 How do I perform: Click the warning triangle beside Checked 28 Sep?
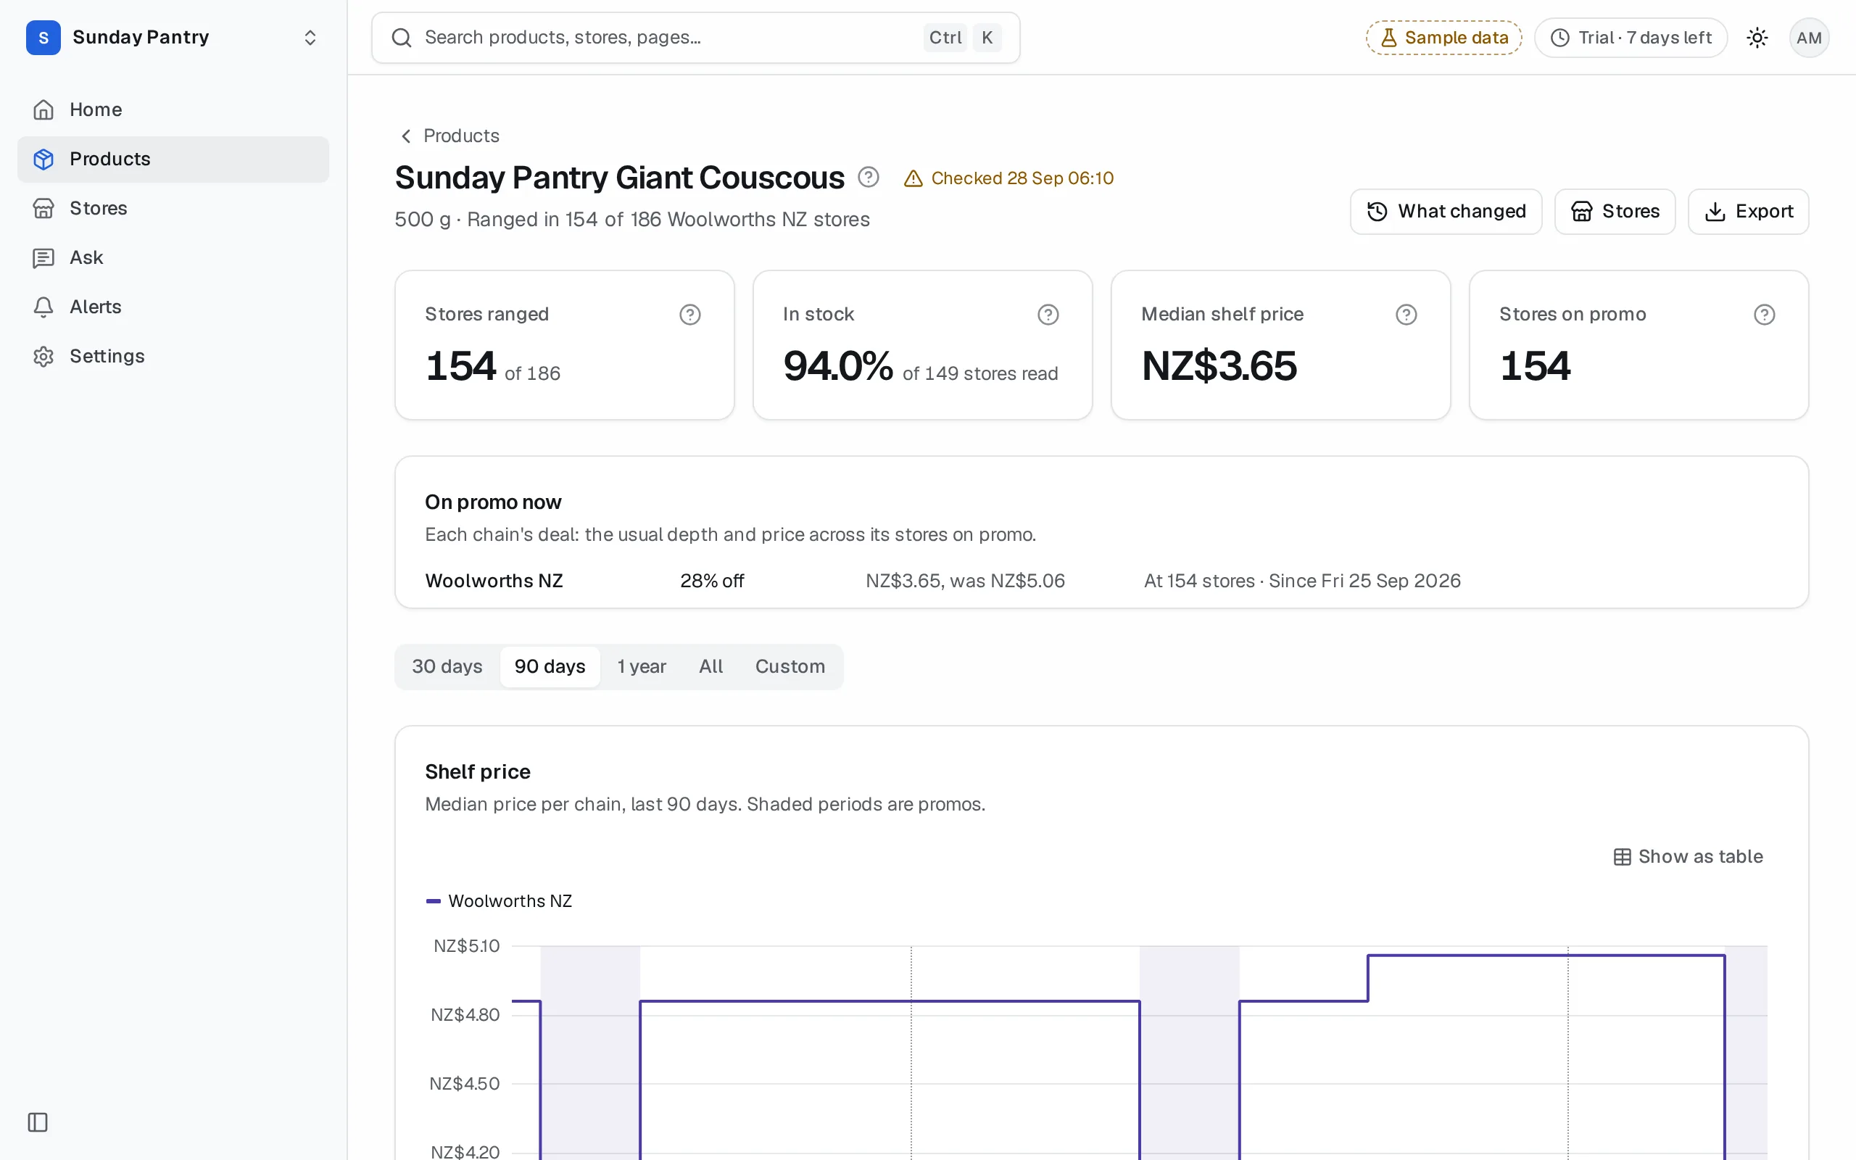913,178
